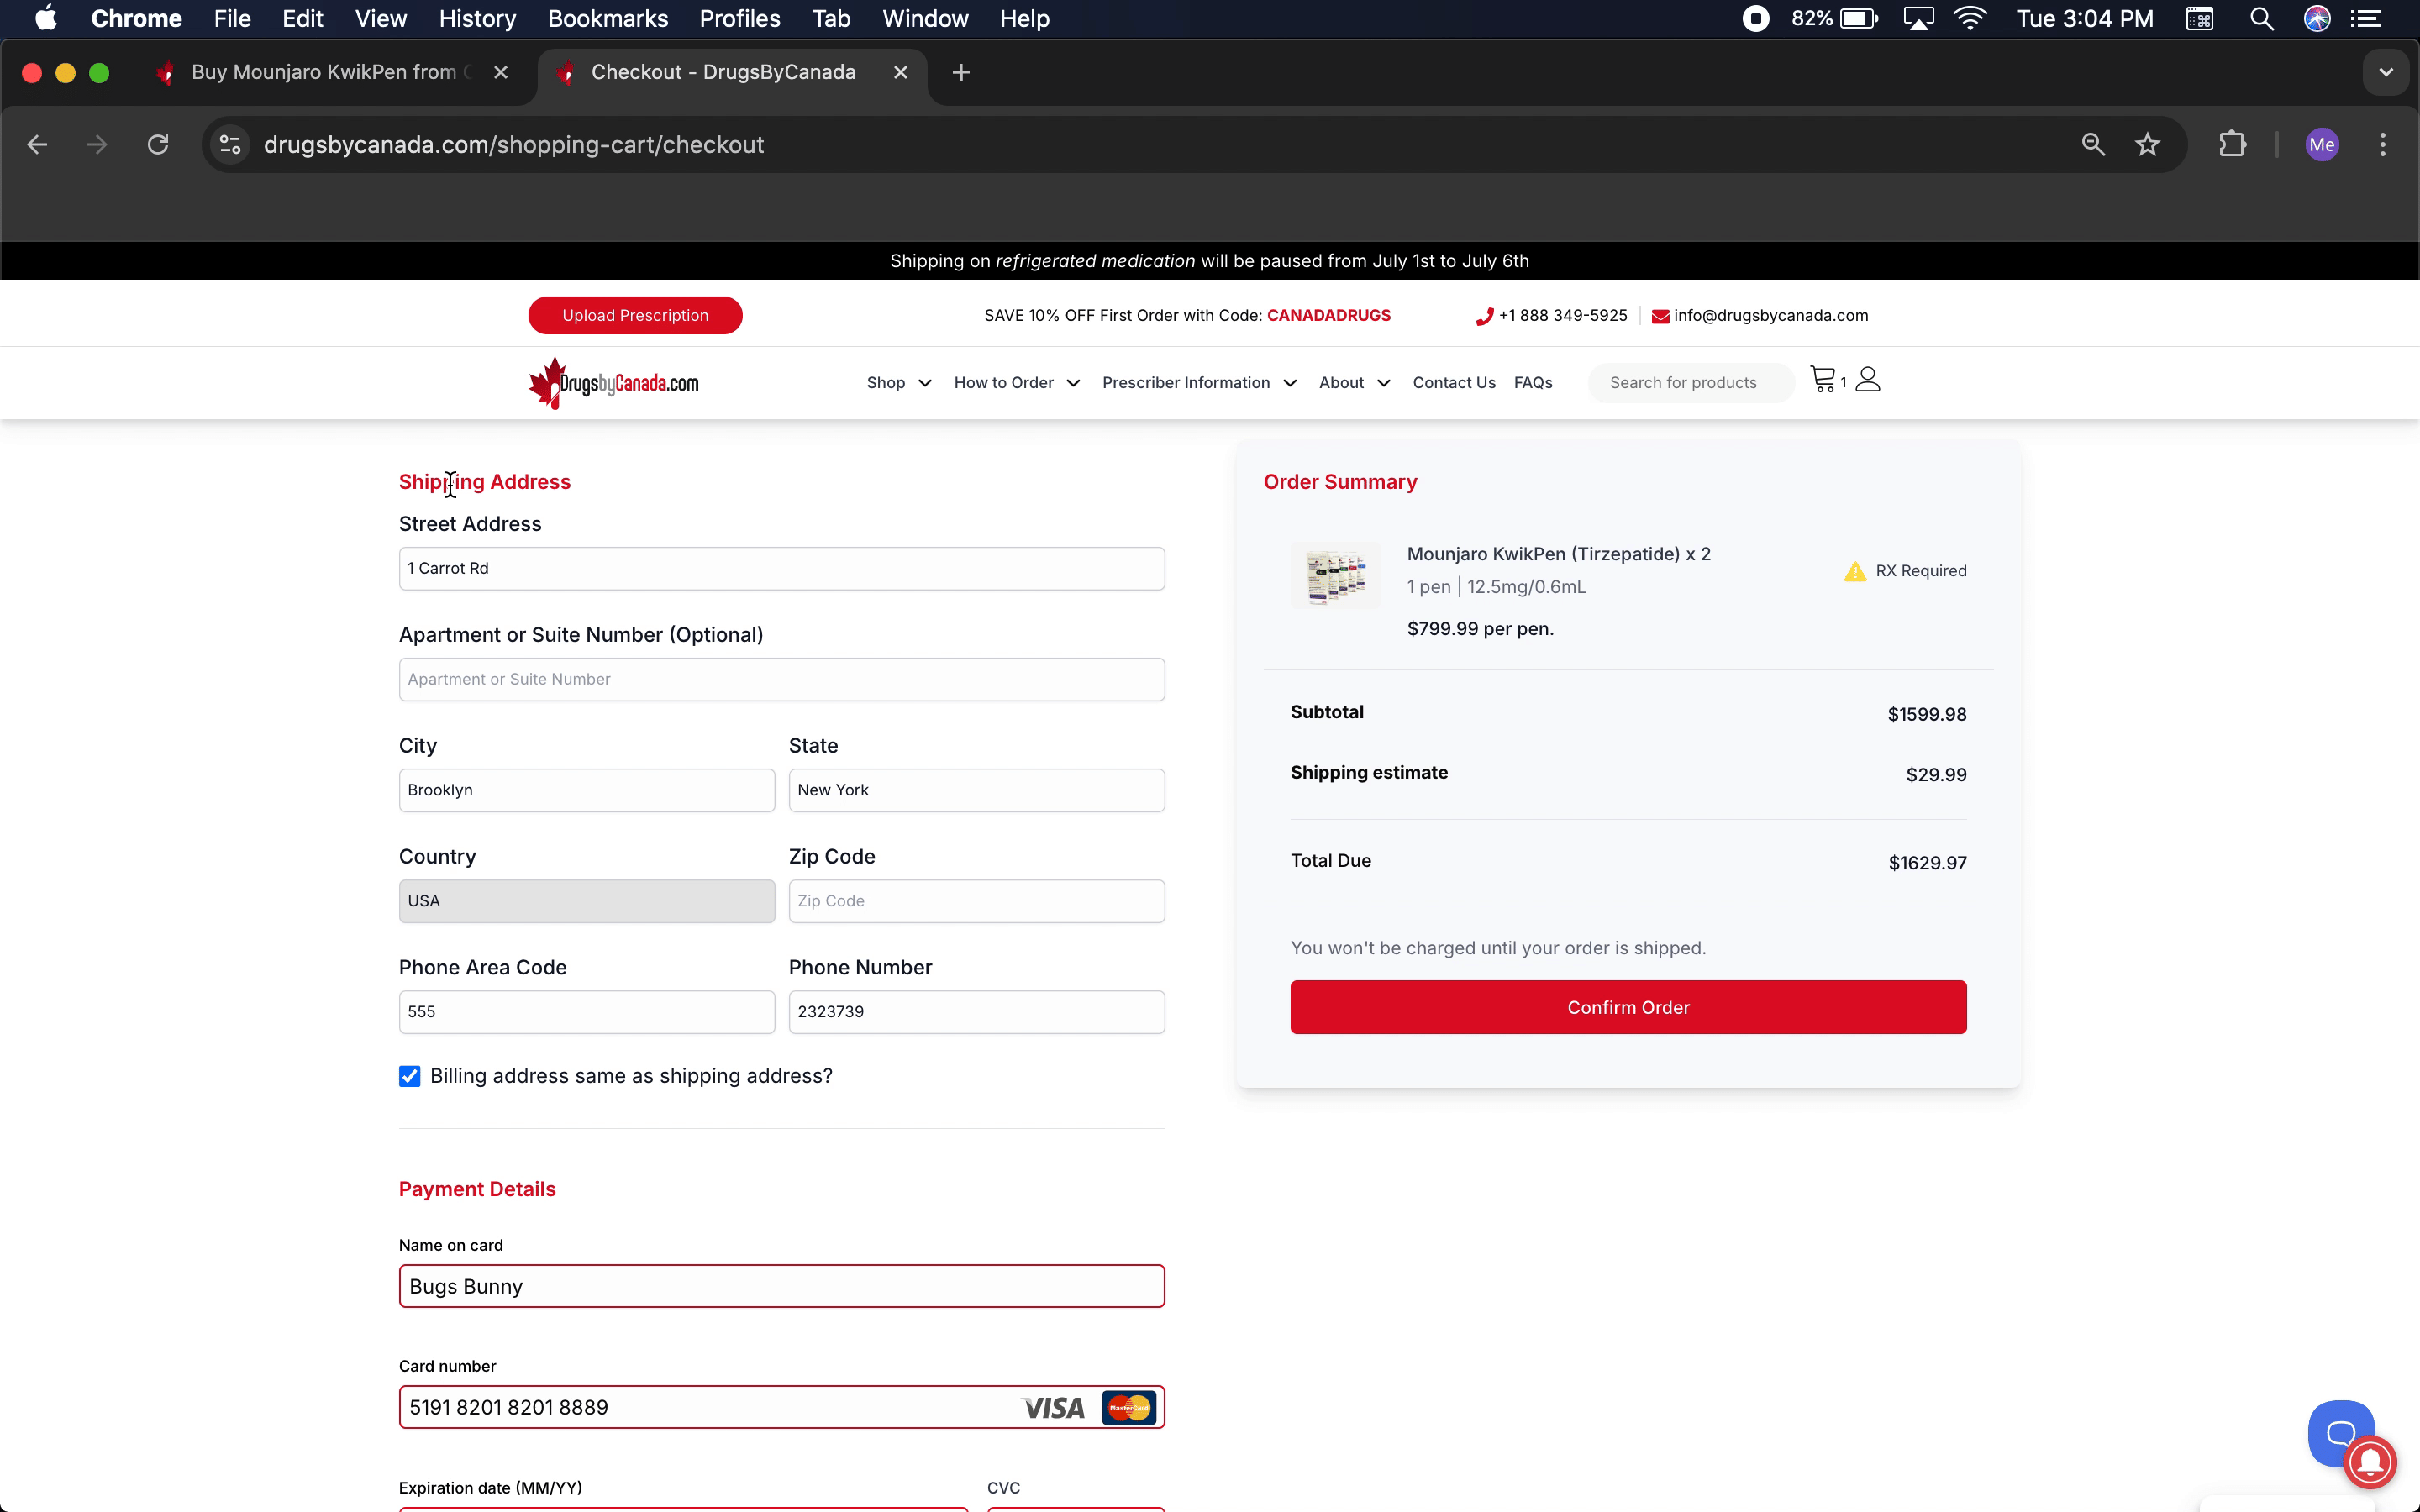
Task: Click the zoom magnifier in address bar
Action: point(2092,145)
